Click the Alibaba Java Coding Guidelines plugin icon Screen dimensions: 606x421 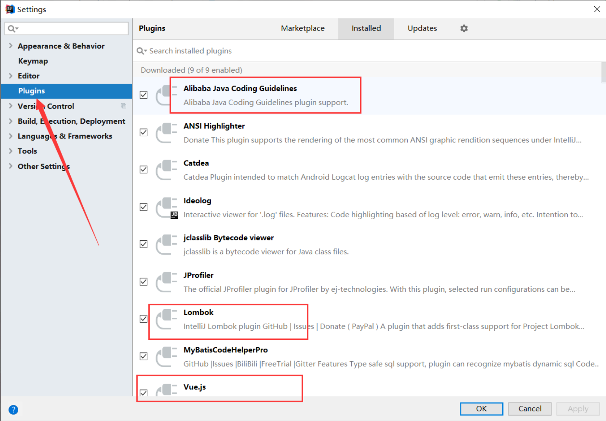click(167, 95)
